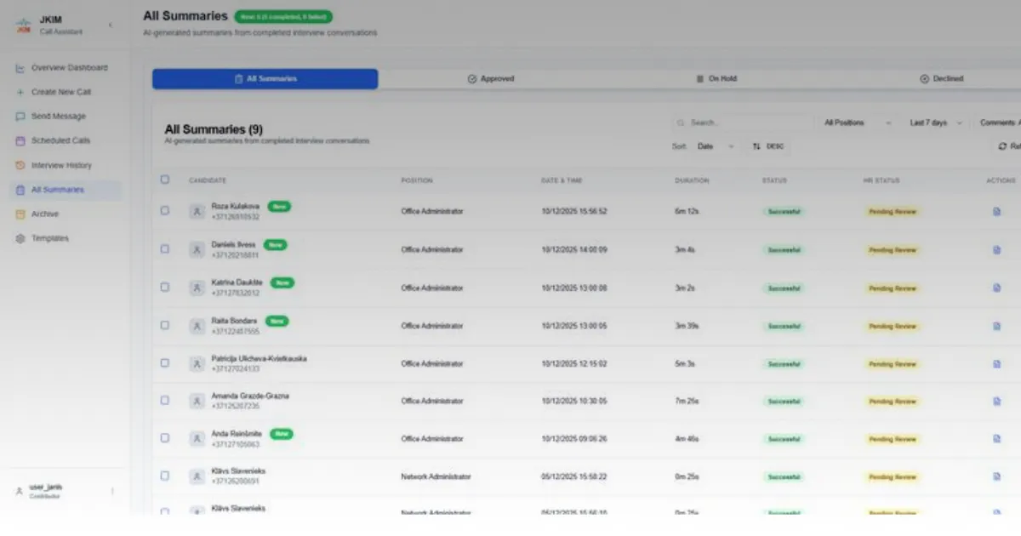Go to Create New Call
1021x536 pixels.
[x=60, y=92]
